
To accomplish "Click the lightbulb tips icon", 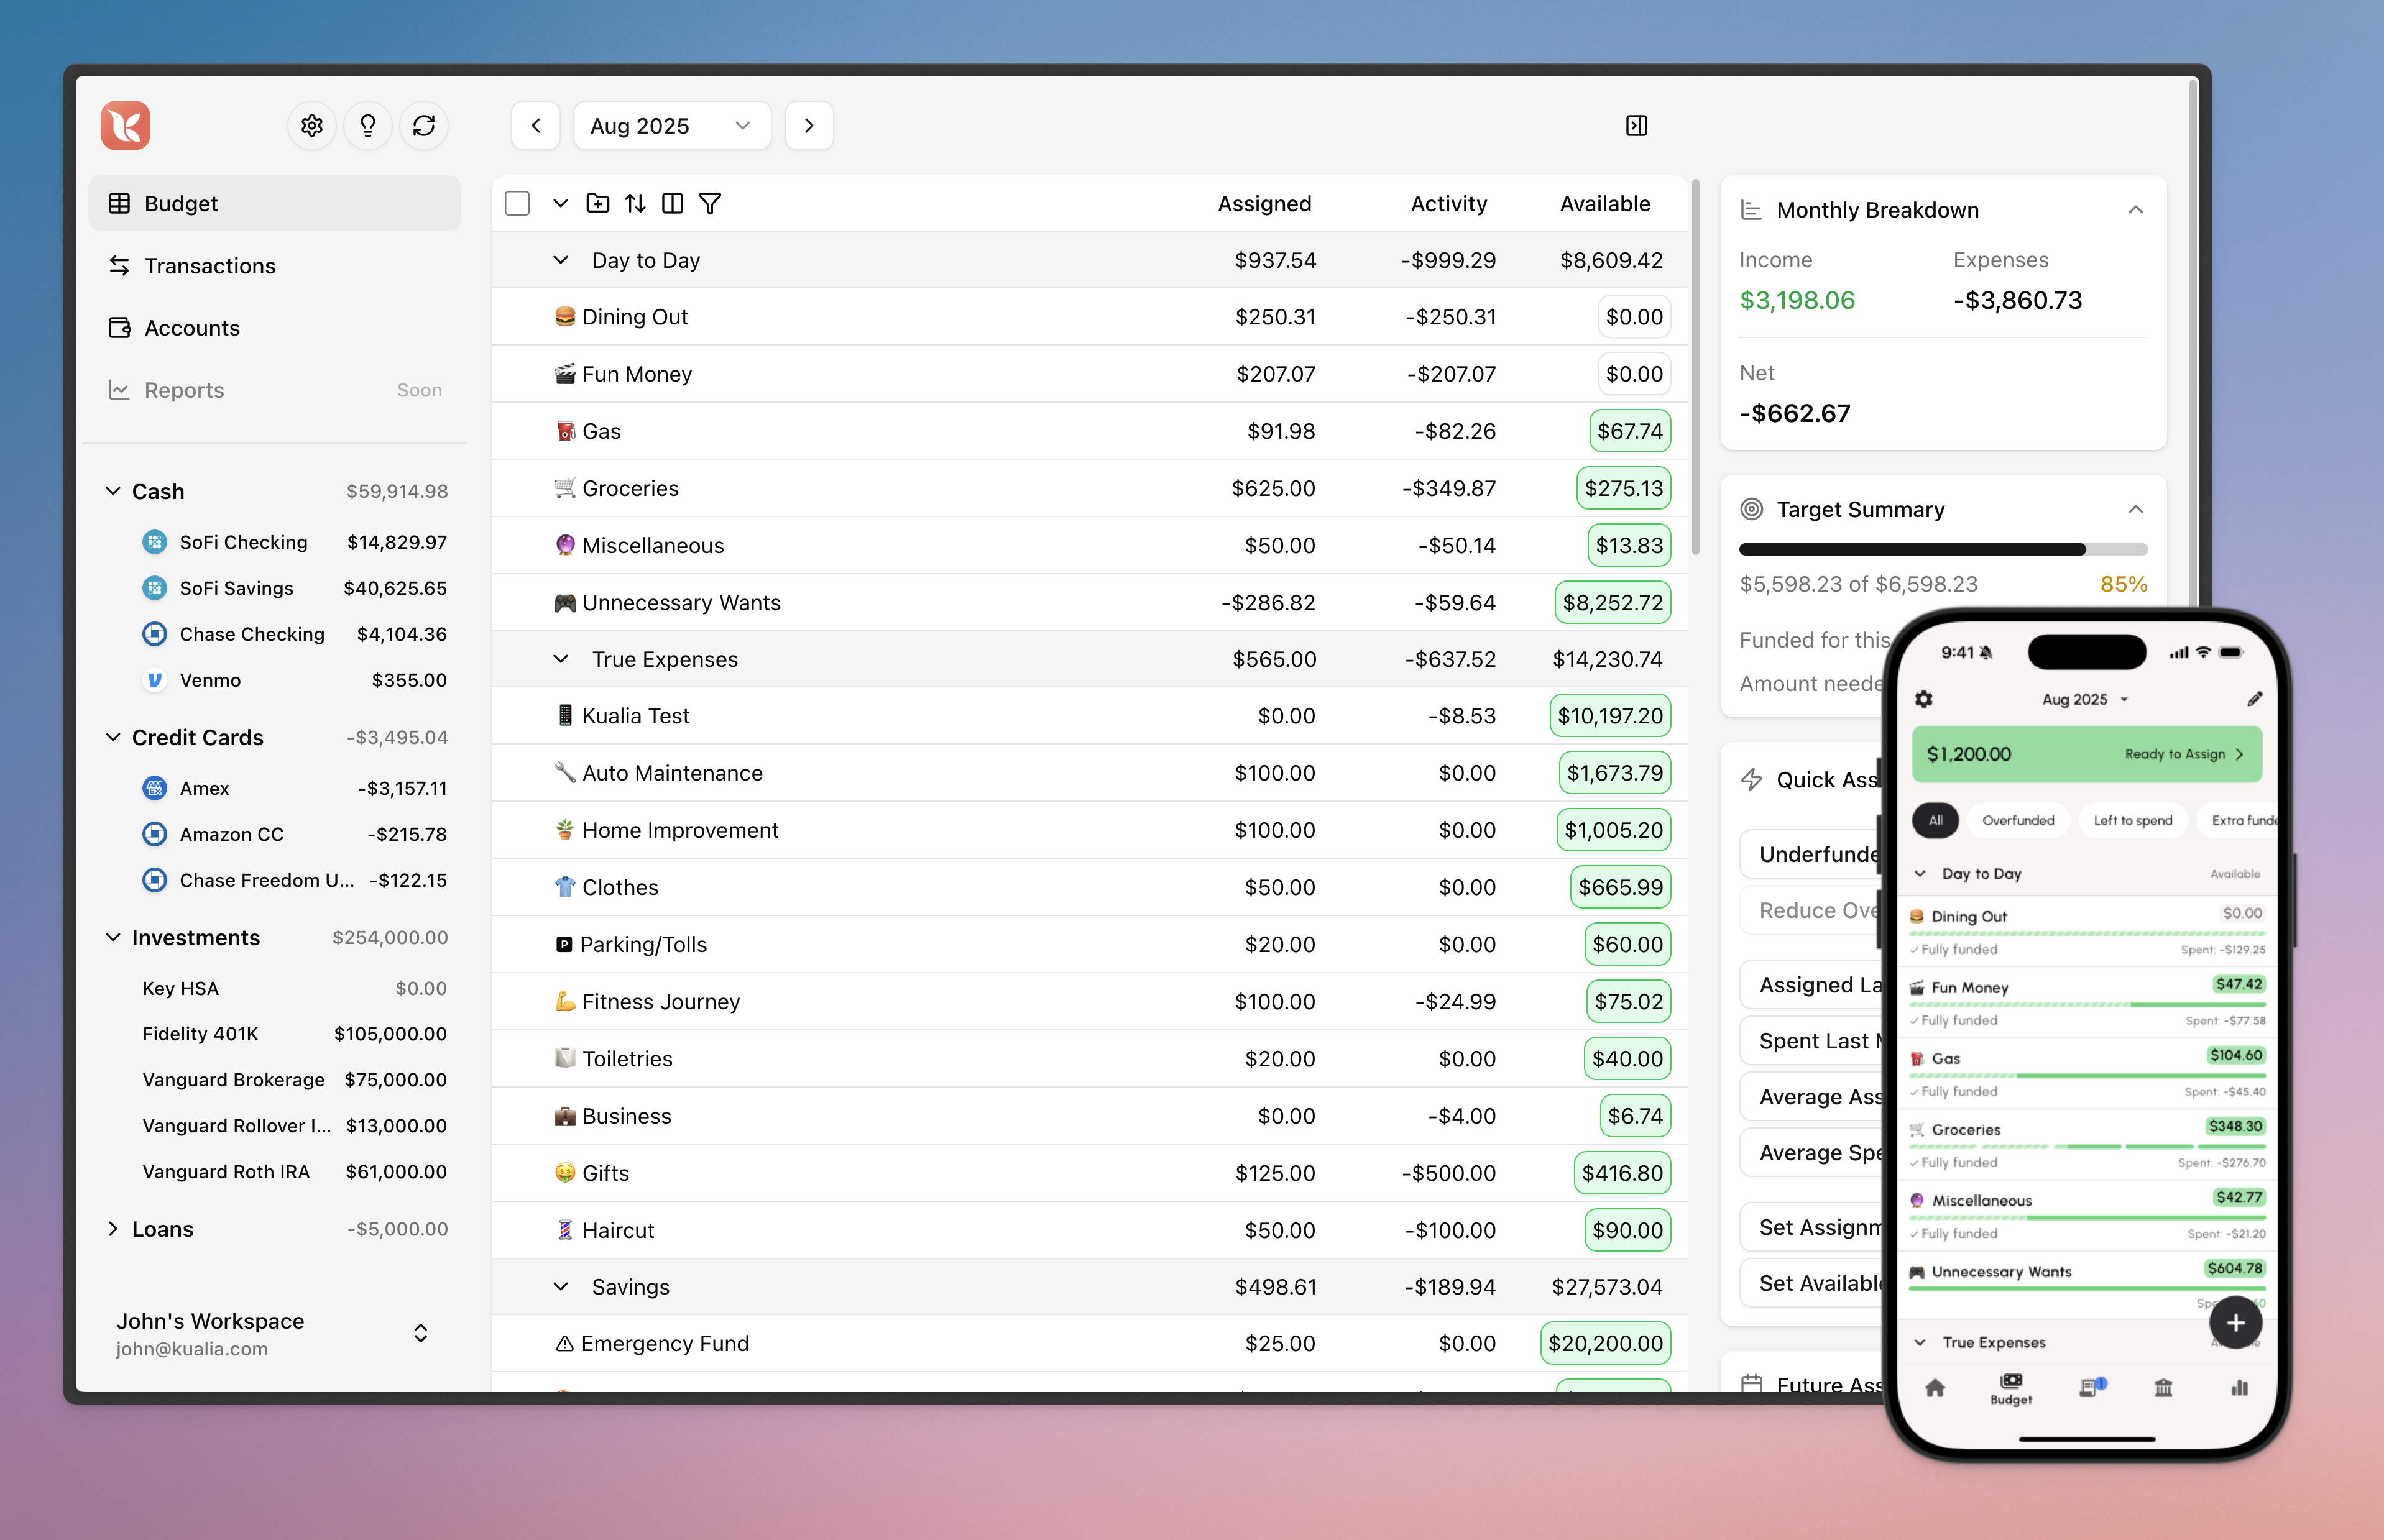I will pos(368,126).
